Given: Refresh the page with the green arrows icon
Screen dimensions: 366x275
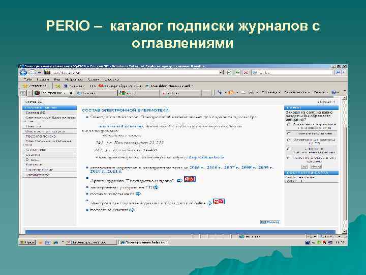Looking at the screenshot, I should click(x=237, y=73).
